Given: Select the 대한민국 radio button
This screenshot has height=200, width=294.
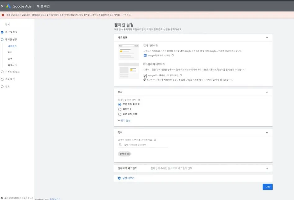Looking at the screenshot, I should (120, 109).
